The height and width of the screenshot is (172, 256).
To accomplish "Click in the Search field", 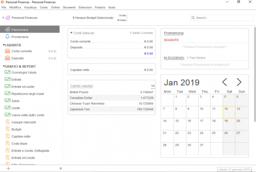I will (x=221, y=18).
